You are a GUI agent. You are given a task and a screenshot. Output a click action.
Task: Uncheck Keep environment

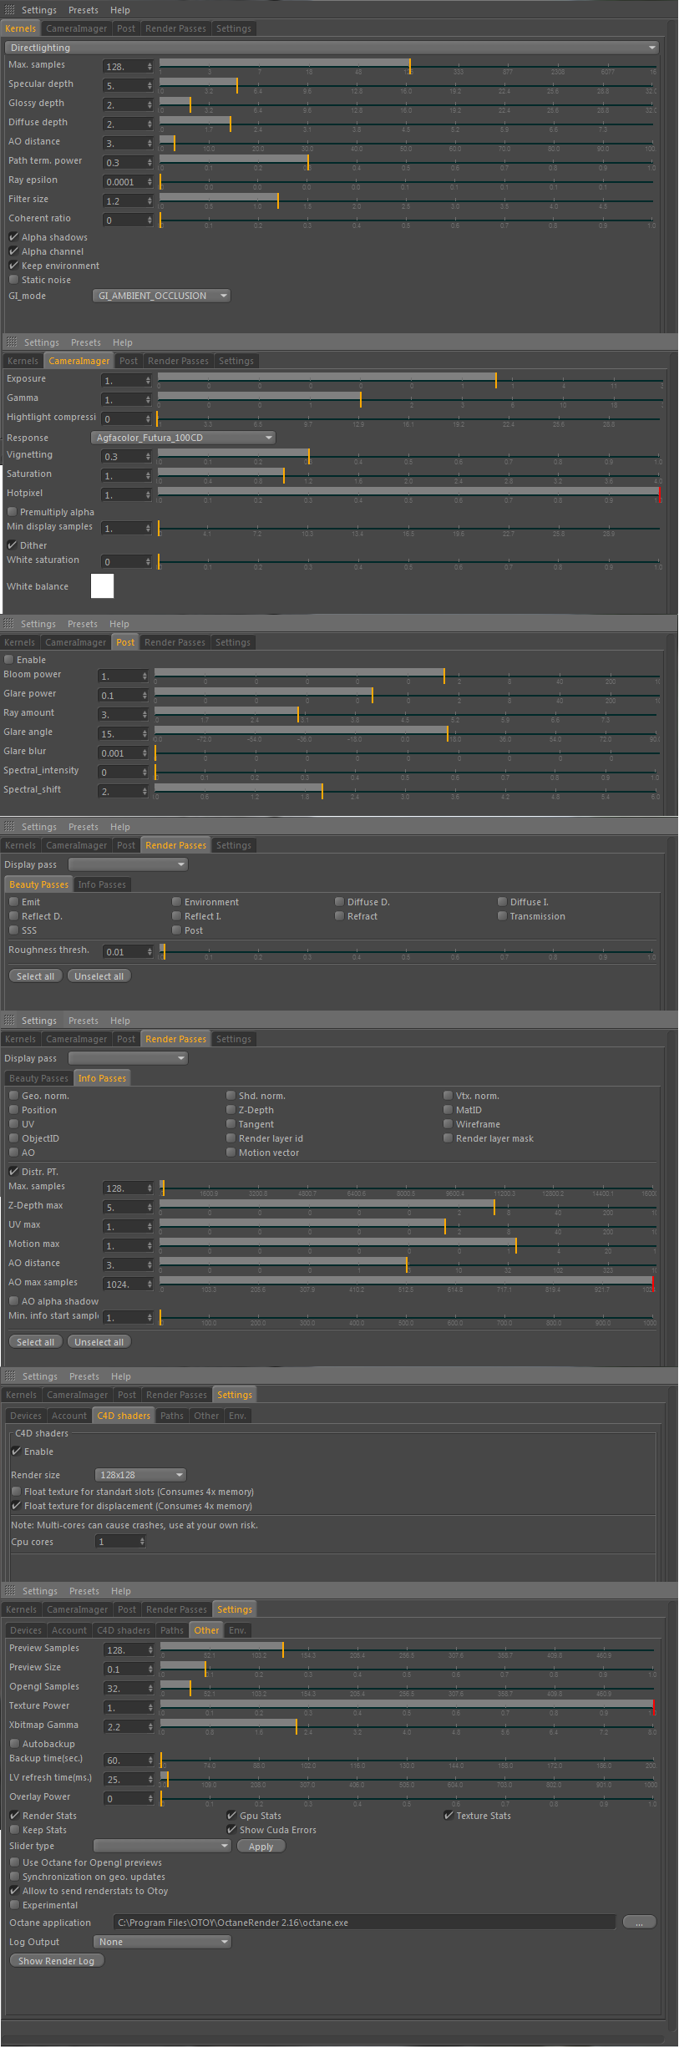(13, 266)
